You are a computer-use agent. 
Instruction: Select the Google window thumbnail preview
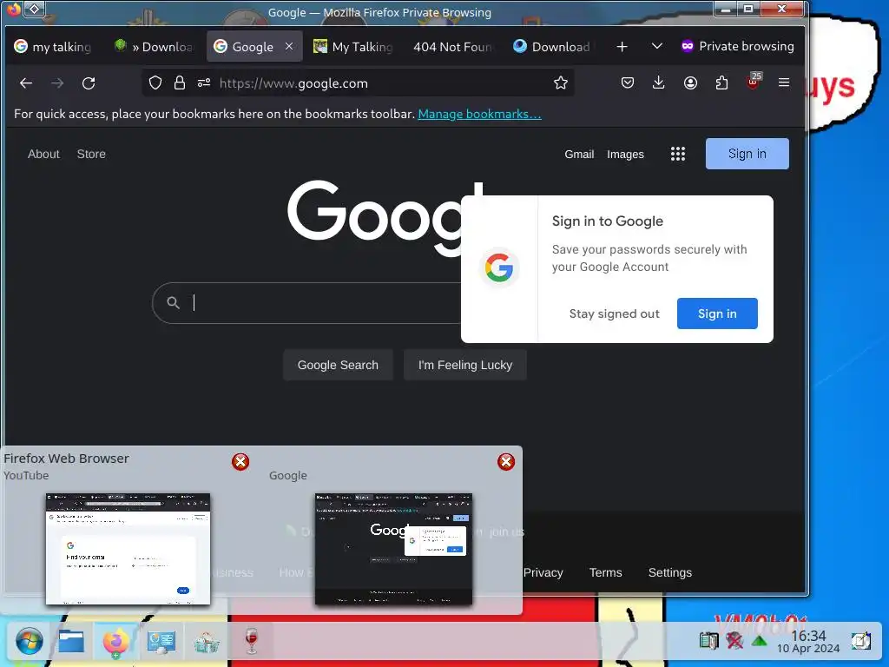click(x=393, y=549)
